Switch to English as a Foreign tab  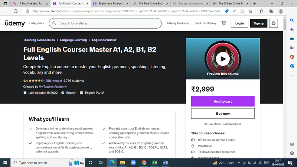[110, 3]
